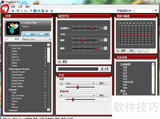
Task: Click the icon left of Hell Demon
Action: pyautogui.click(x=9, y=98)
